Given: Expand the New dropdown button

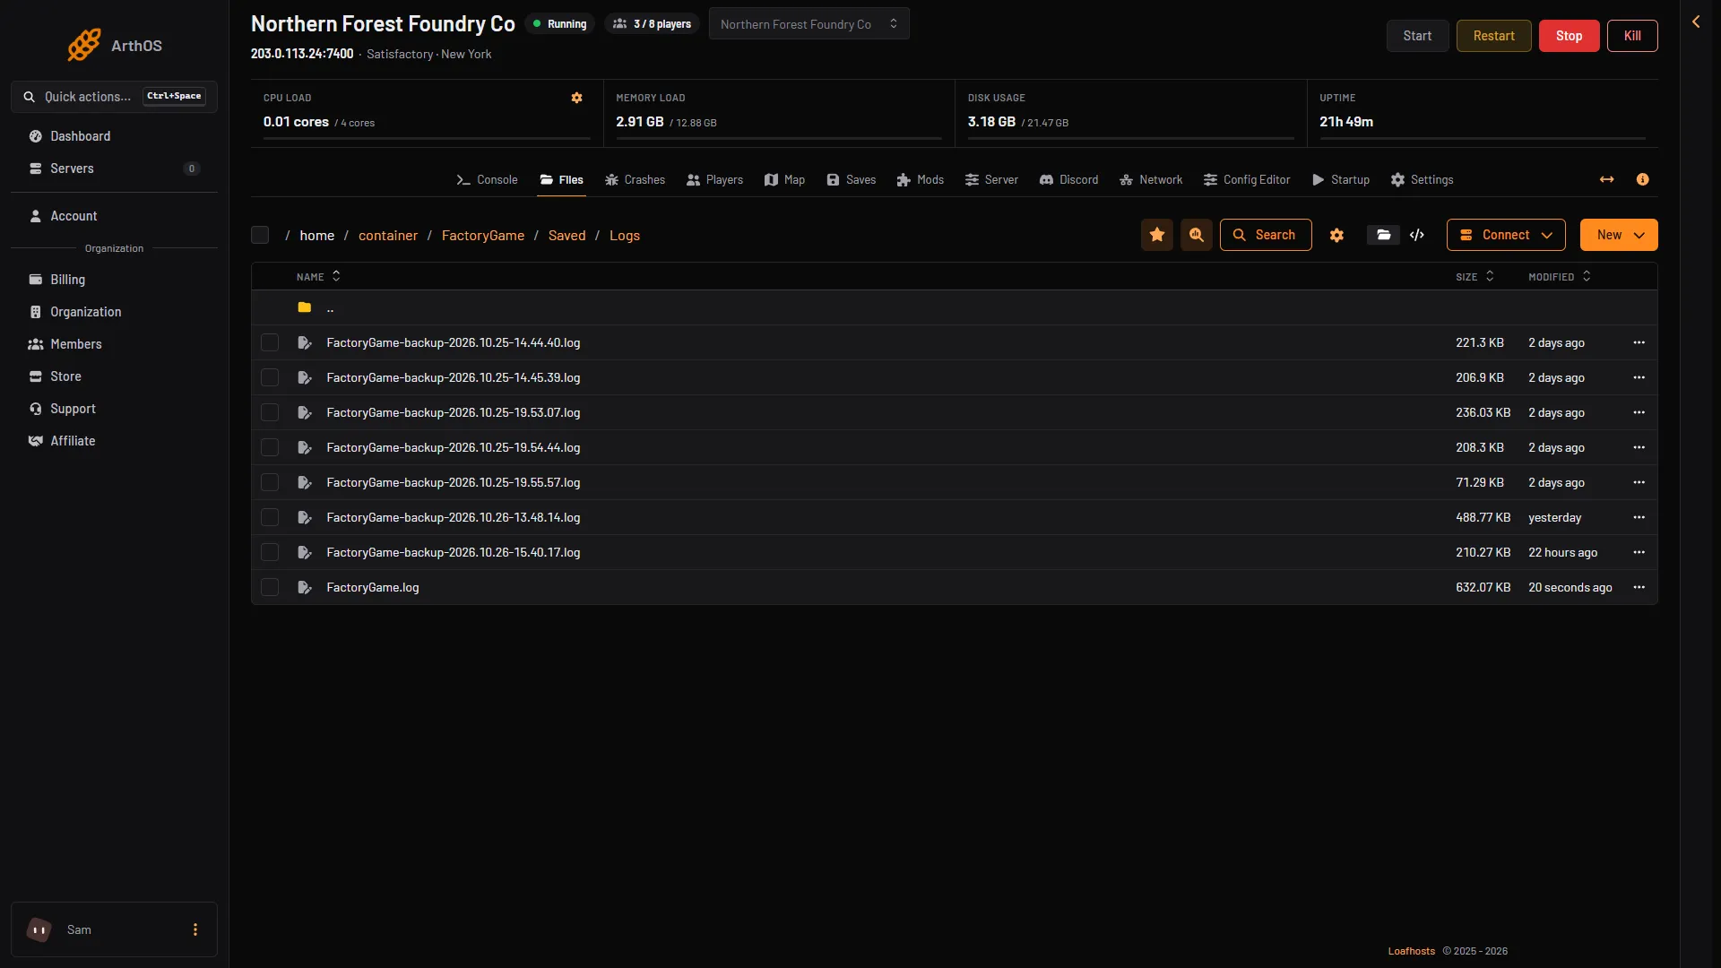Looking at the screenshot, I should tap(1619, 235).
